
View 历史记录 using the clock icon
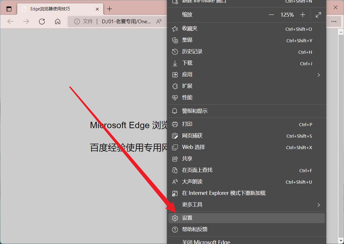[175, 52]
